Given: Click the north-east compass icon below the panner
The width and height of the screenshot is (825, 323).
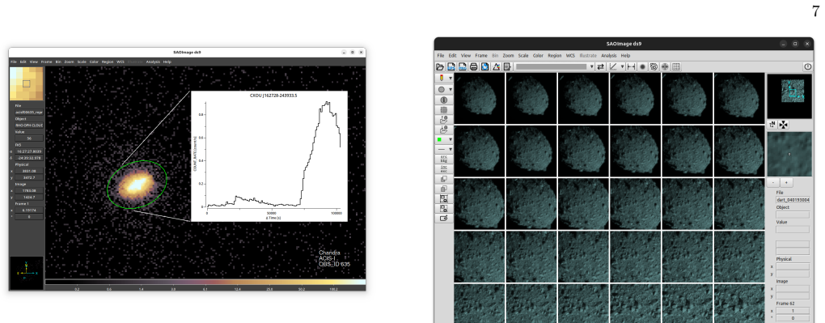Looking at the screenshot, I should coord(772,125).
